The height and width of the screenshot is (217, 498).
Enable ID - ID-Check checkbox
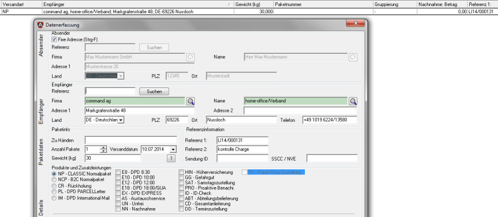coord(181,193)
